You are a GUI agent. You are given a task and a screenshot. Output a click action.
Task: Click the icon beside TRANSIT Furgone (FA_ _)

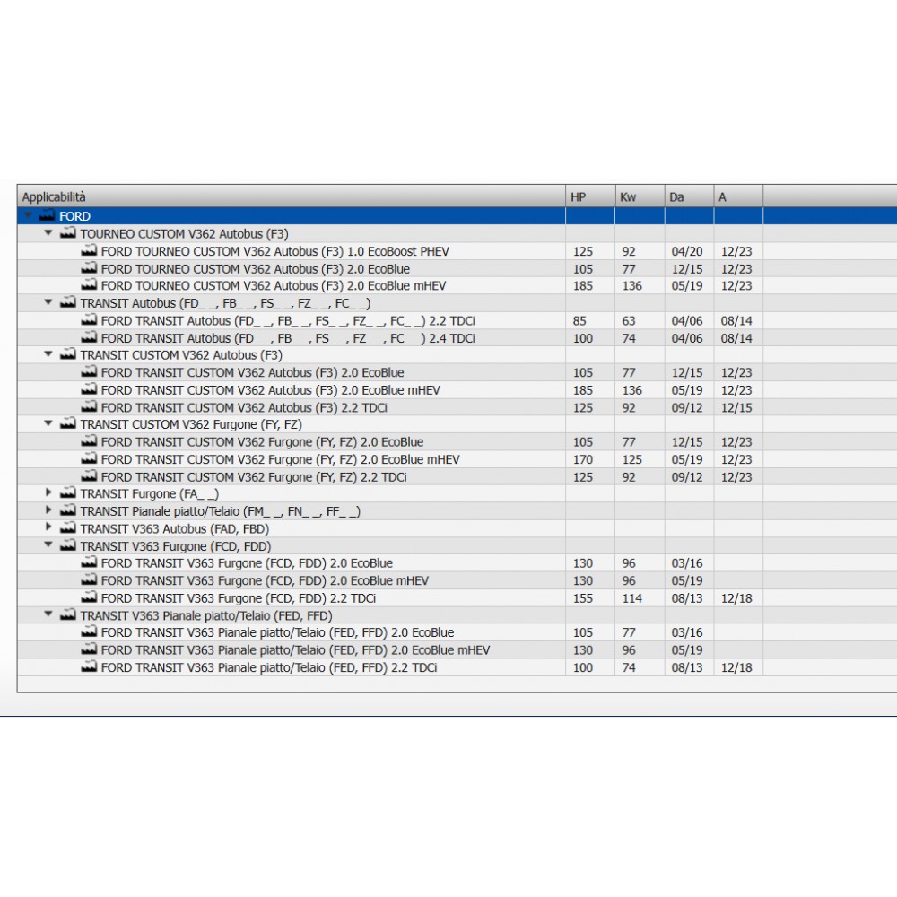67,494
